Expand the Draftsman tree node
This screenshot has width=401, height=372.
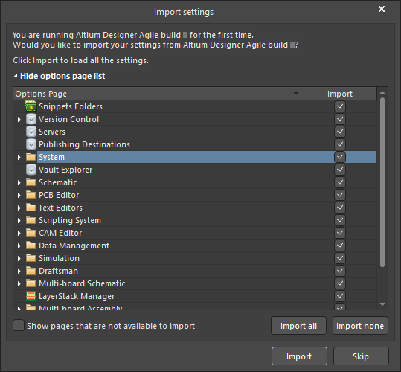click(x=19, y=272)
